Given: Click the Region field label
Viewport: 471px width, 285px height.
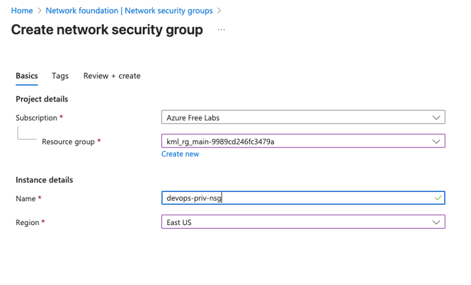Looking at the screenshot, I should pos(28,223).
